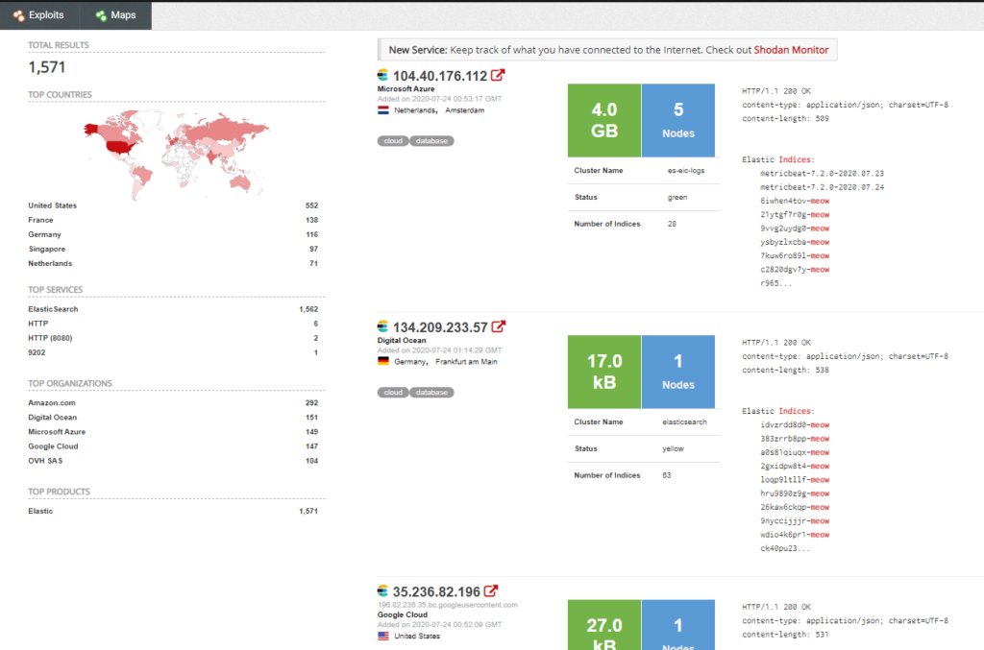Filter by Amazon.com organization
984x650 pixels.
(x=51, y=403)
